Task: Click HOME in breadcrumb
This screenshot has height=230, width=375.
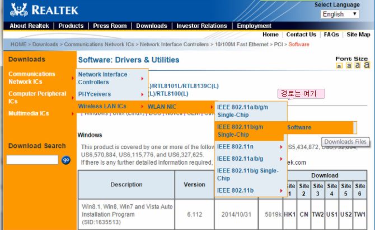Action: pyautogui.click(x=18, y=44)
